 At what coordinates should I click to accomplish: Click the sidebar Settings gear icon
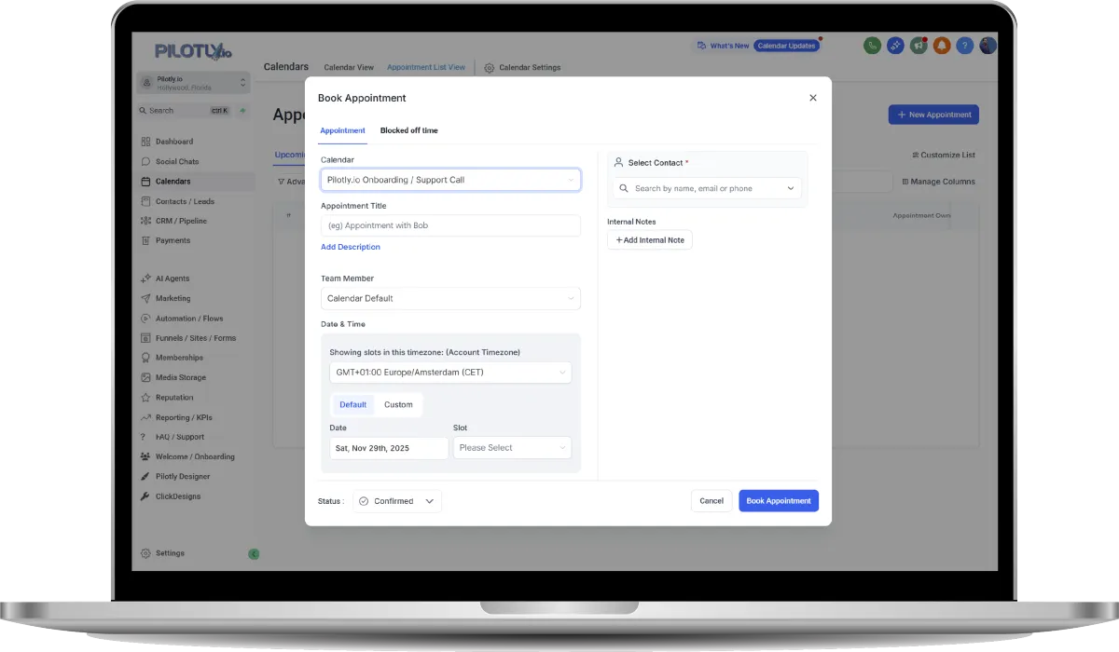145,553
